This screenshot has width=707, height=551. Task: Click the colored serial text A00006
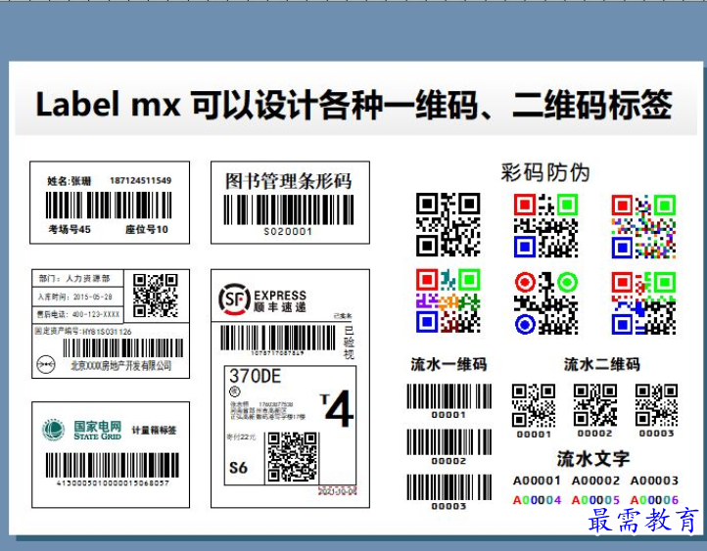point(654,500)
